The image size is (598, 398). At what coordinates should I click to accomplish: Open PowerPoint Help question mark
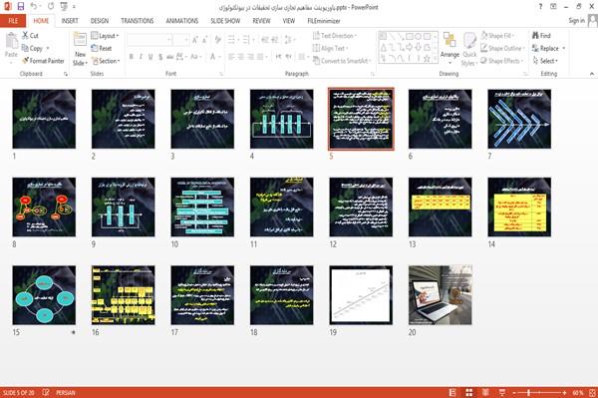click(540, 7)
